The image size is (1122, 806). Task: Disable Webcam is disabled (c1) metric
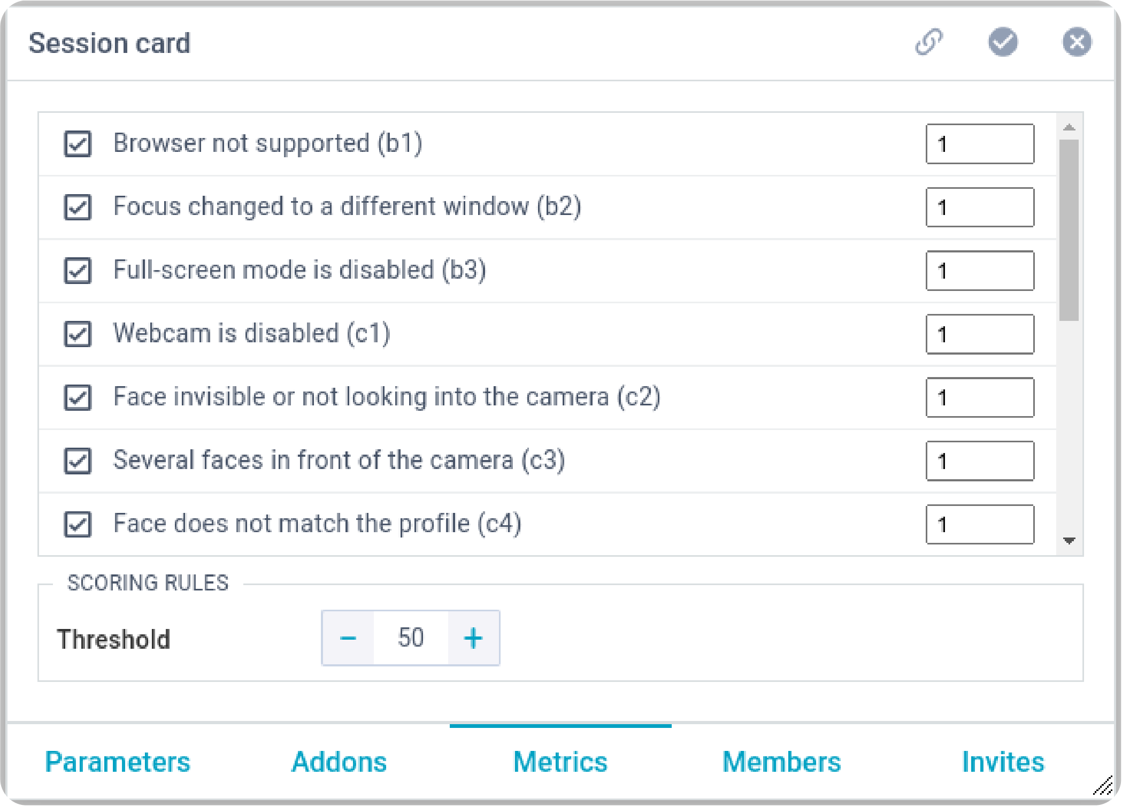point(78,334)
